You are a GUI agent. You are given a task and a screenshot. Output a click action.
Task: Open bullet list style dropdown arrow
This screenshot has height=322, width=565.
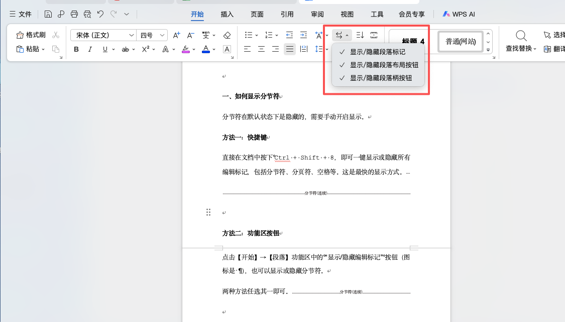coord(257,35)
